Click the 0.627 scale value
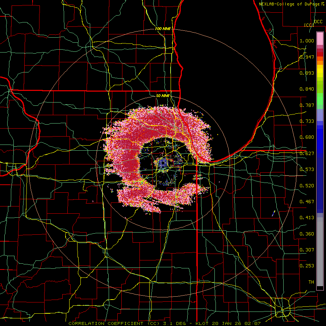Viewport: 326px width, 326px height. click(x=307, y=154)
